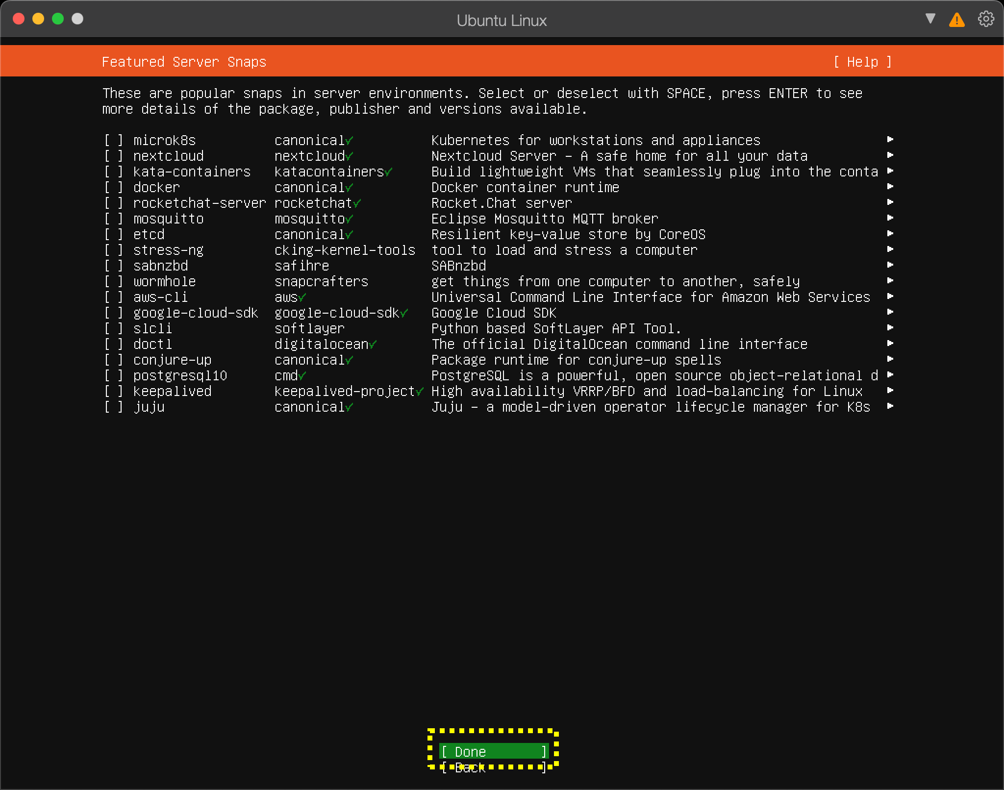Screen dimensions: 1004x790
Task: Click 'Python based SoftLayer API Tool.' text
Action: tap(556, 329)
